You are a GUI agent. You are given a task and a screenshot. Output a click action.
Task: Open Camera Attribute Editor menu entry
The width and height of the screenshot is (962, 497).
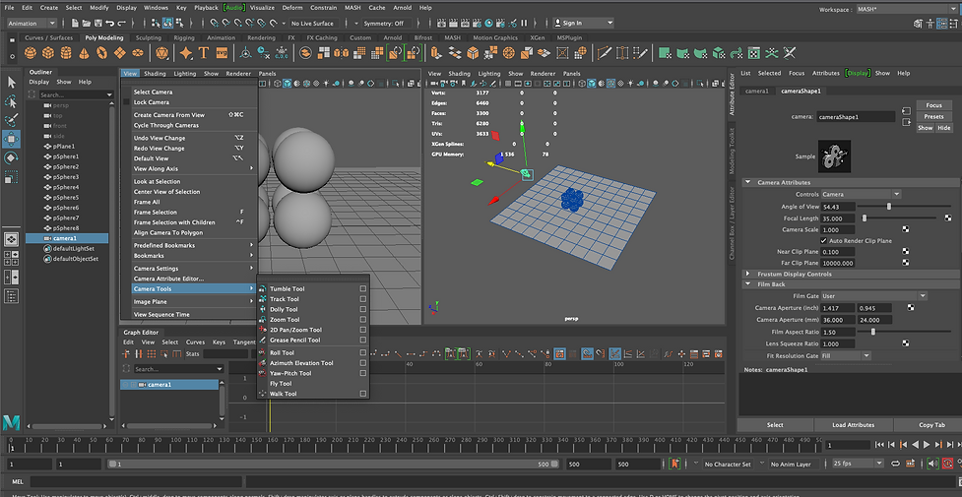click(x=168, y=279)
